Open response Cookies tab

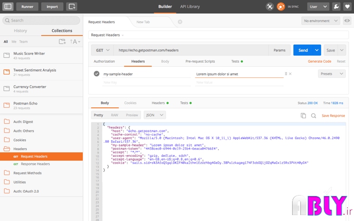click(130, 103)
